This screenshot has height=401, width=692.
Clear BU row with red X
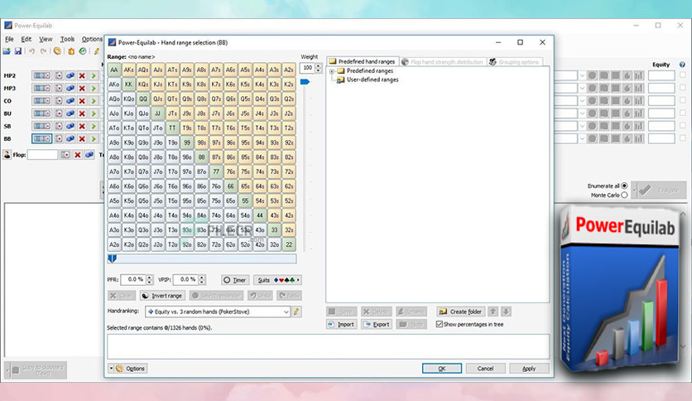pos(82,114)
